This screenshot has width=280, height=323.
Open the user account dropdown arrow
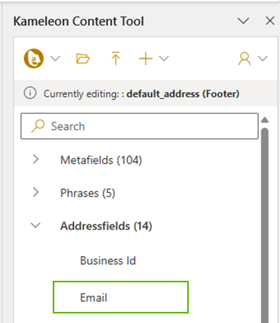263,59
